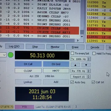Click the Log QSO button
This screenshot has height=111, width=111.
point(14,47)
